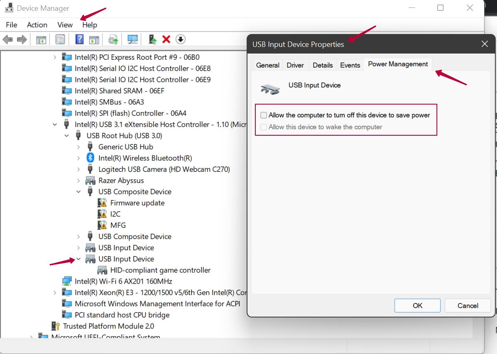Toggle the action pane toolbar icon
The height and width of the screenshot is (354, 497).
point(94,40)
